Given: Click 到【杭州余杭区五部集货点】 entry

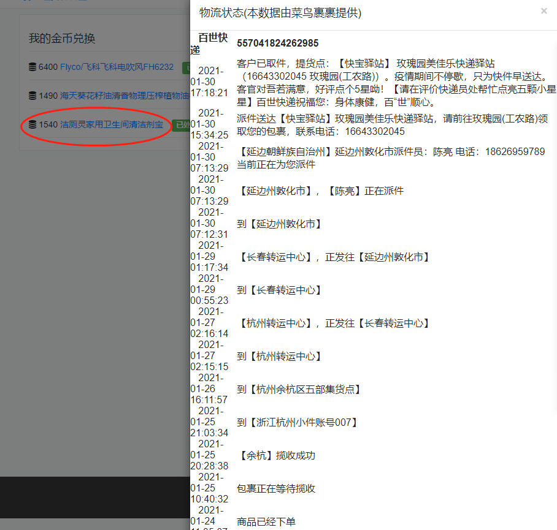Looking at the screenshot, I should 298,390.
